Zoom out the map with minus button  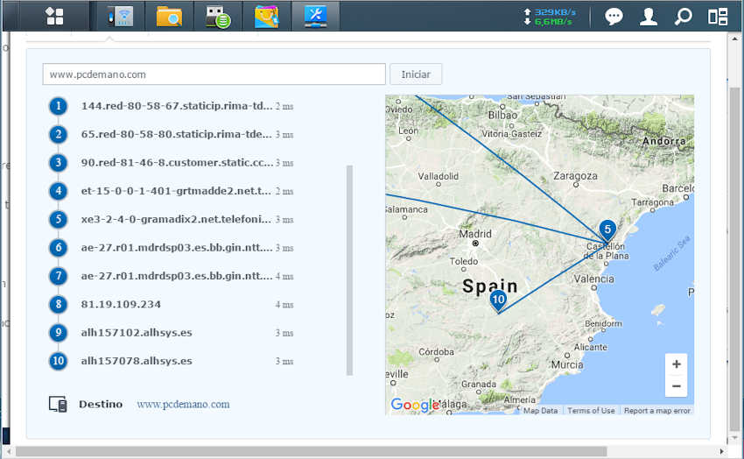(x=676, y=386)
